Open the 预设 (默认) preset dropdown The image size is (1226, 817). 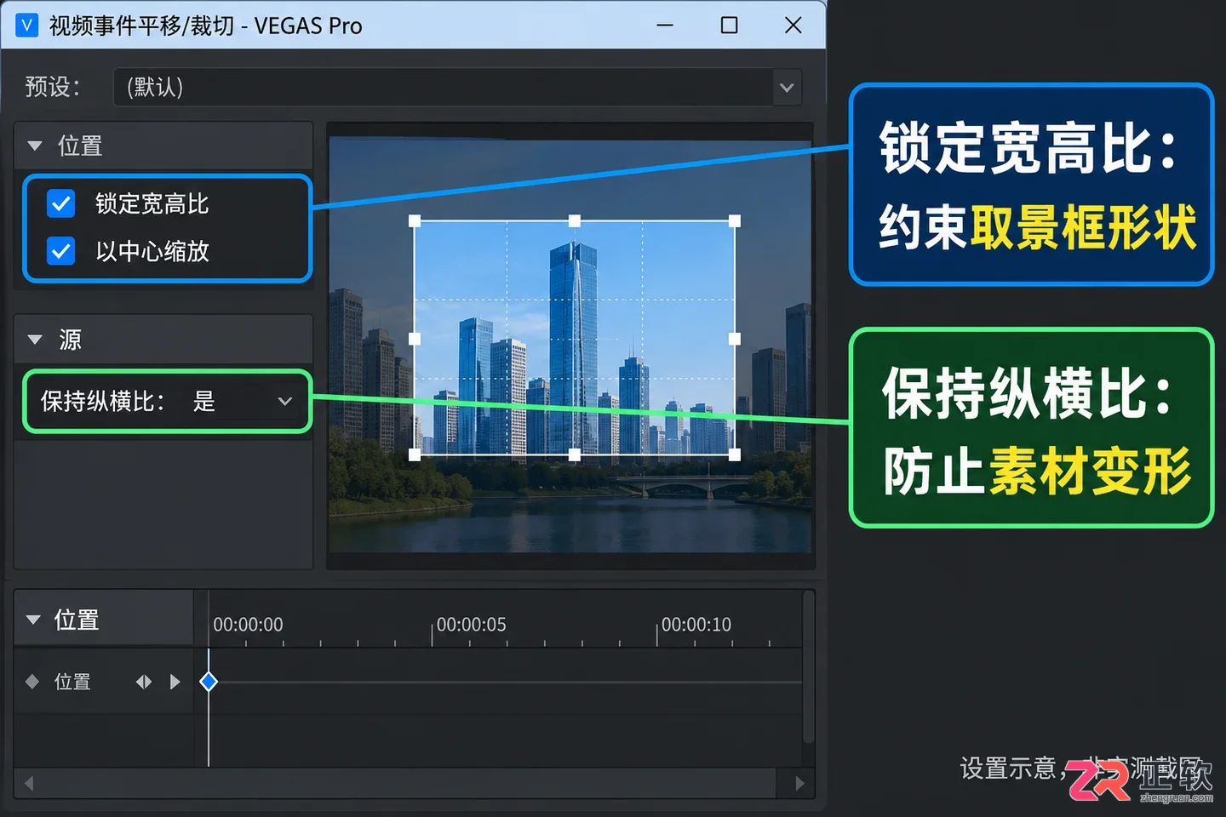tap(457, 87)
